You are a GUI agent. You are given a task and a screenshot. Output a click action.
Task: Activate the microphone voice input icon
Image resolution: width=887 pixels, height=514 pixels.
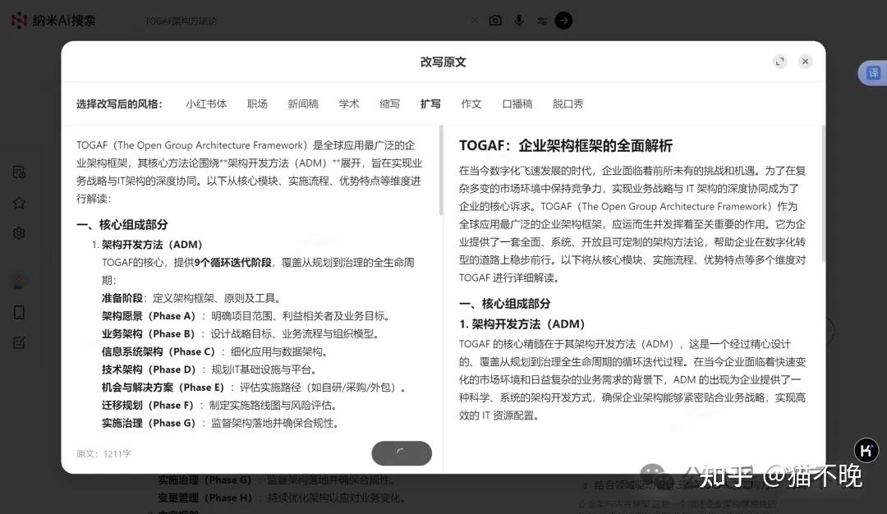point(519,21)
